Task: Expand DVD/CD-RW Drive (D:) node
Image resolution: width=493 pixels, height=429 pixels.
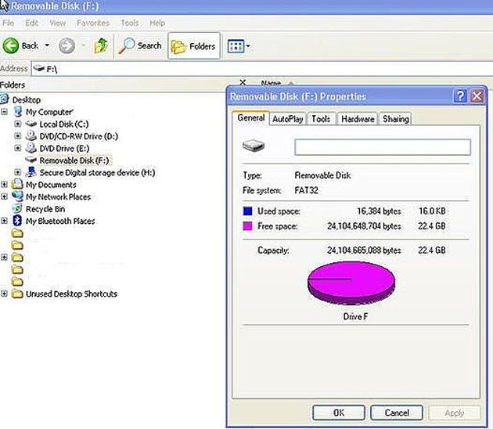Action: (x=17, y=136)
